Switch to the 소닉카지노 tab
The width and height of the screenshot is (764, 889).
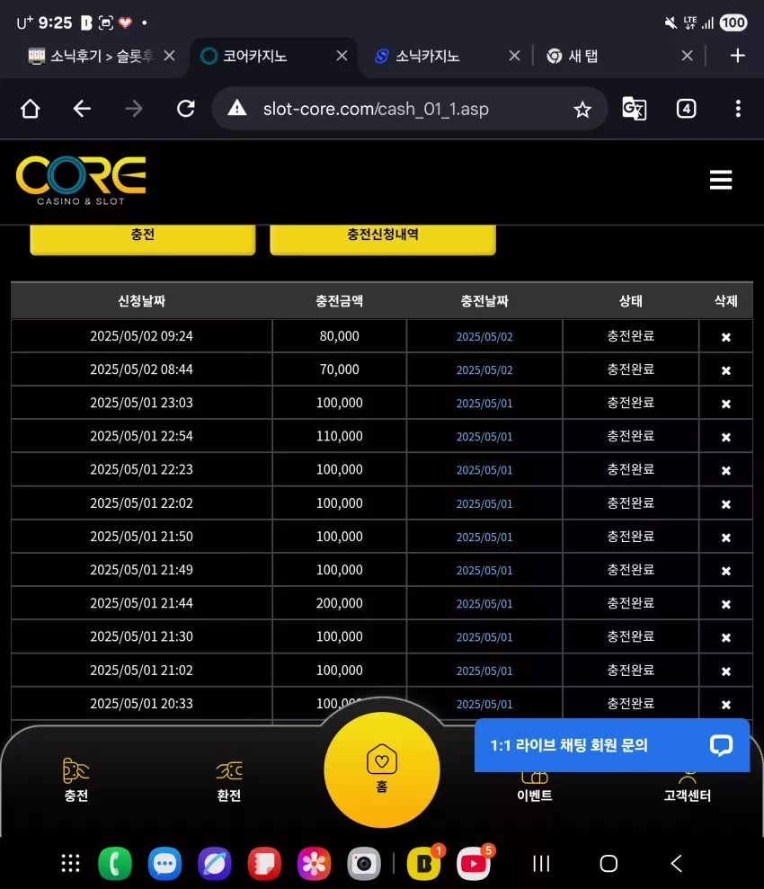click(428, 56)
